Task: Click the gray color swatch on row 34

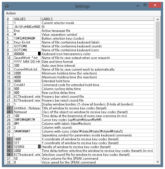Action: pos(39,147)
